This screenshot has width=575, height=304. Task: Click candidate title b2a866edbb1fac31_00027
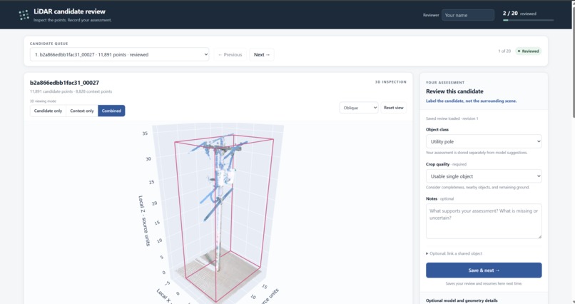64,83
